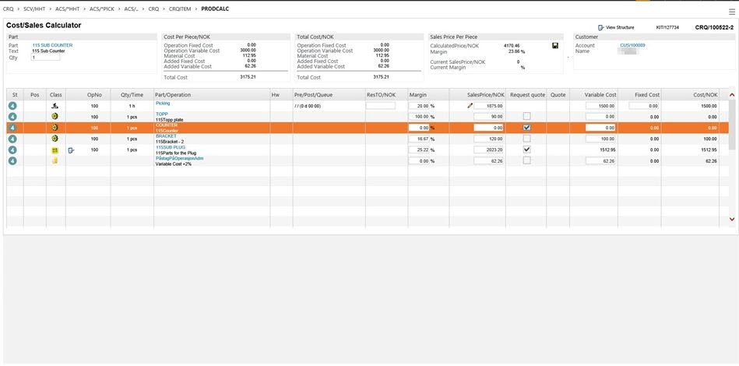739x366 pixels.
Task: Open the hamburger menu at top right
Action: coord(731,12)
